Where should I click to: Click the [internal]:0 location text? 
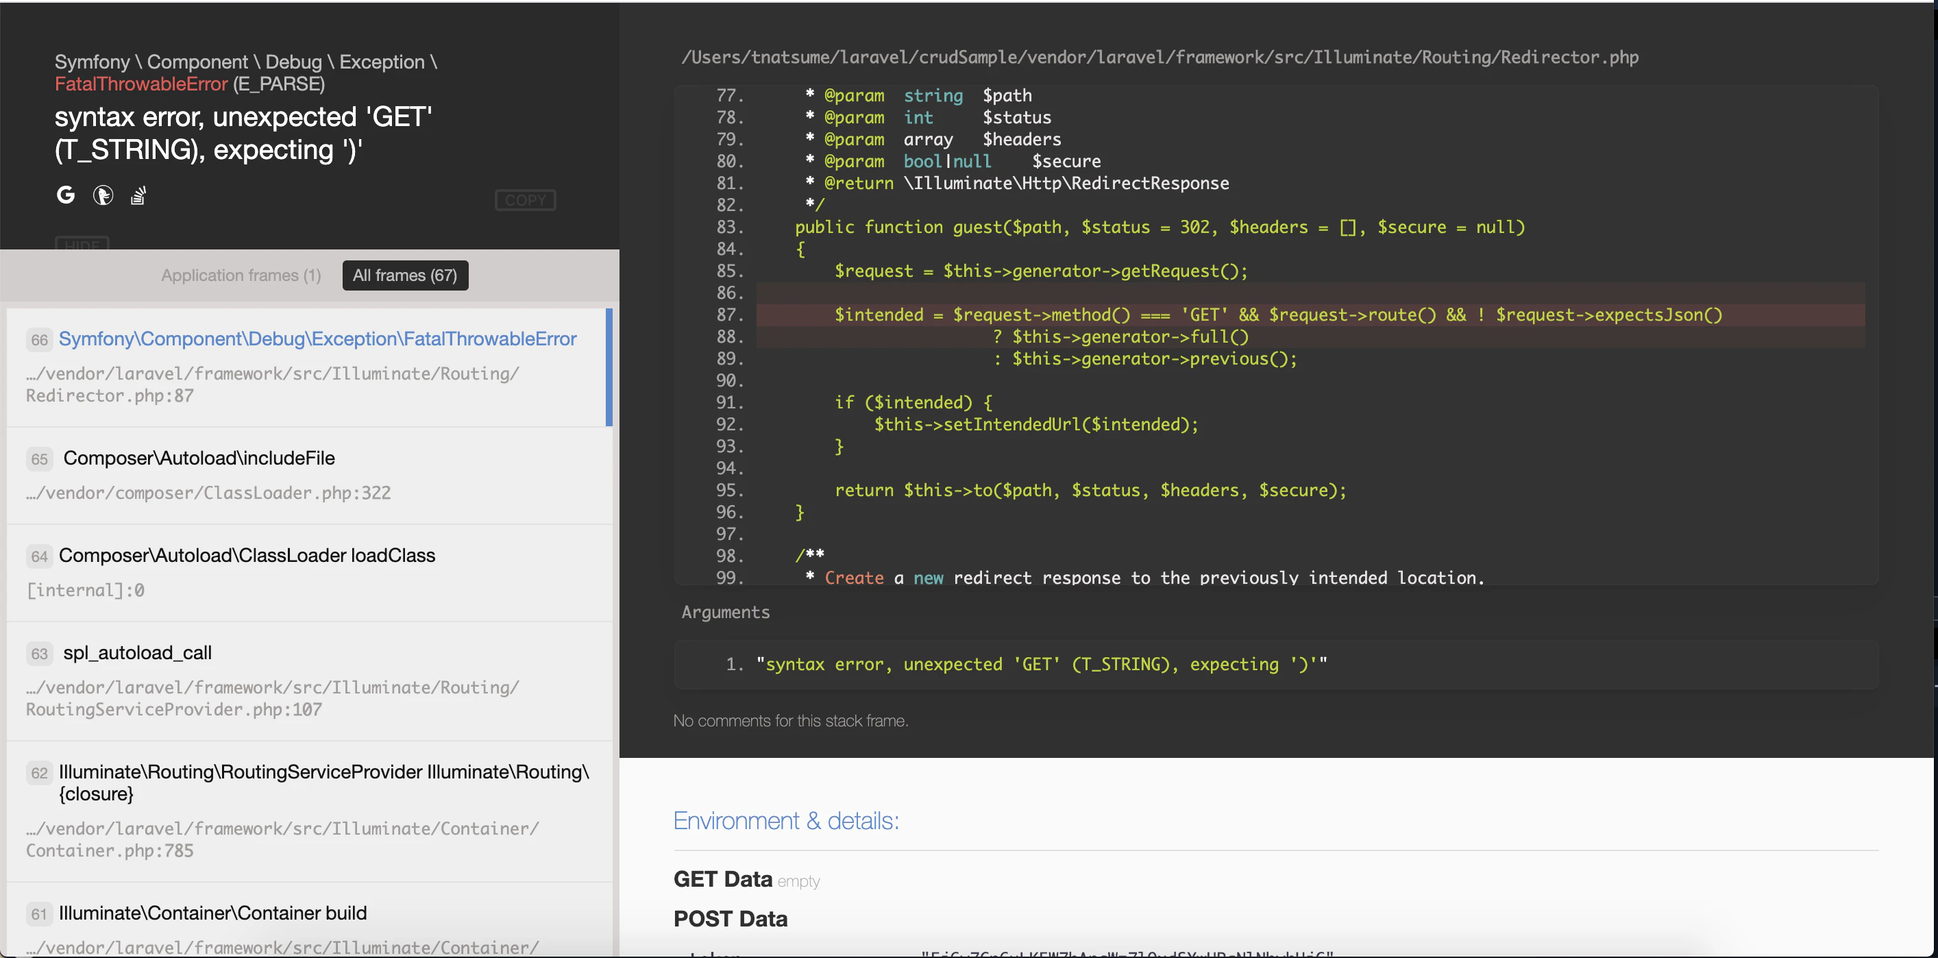[85, 591]
